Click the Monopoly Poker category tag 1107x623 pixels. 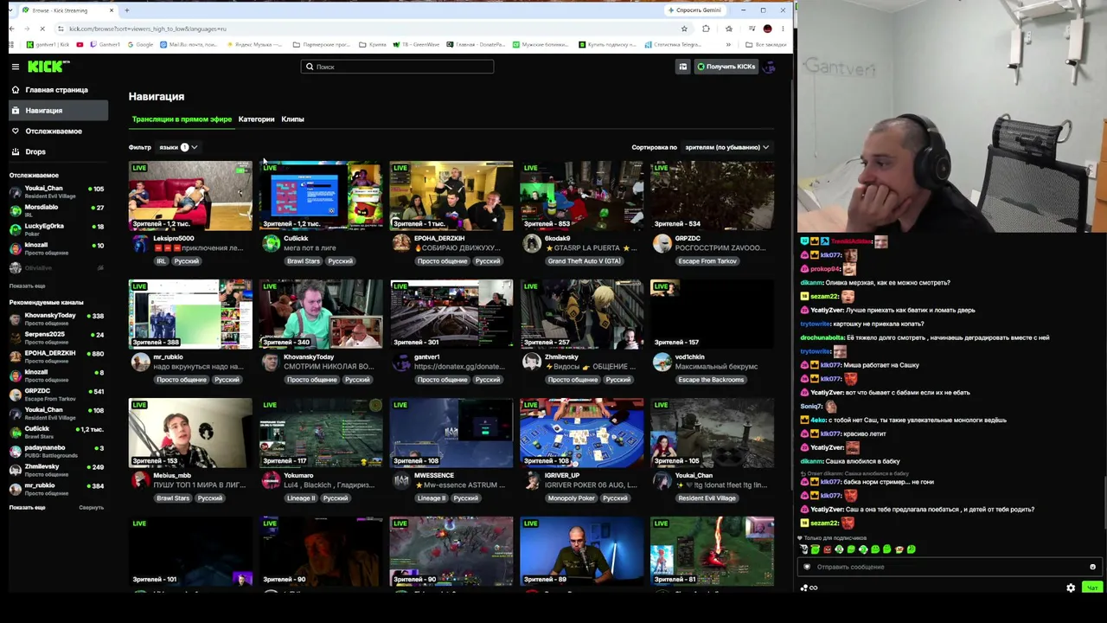pyautogui.click(x=571, y=498)
